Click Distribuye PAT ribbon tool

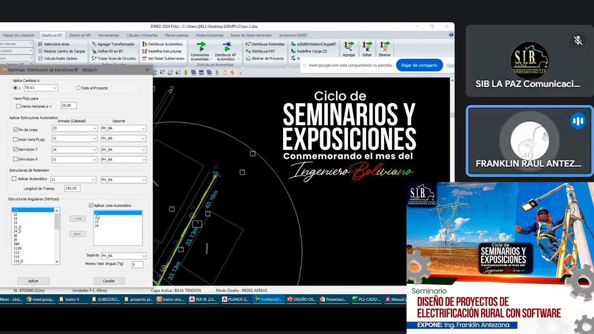tap(260, 51)
